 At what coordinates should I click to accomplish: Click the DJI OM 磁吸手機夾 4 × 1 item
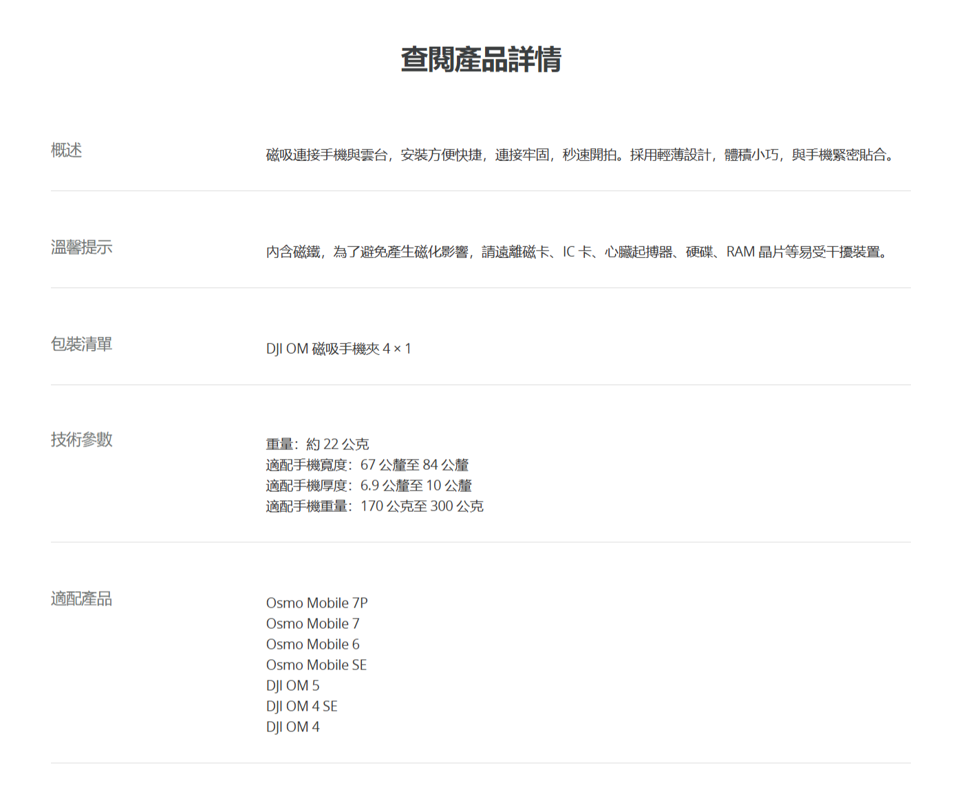339,349
